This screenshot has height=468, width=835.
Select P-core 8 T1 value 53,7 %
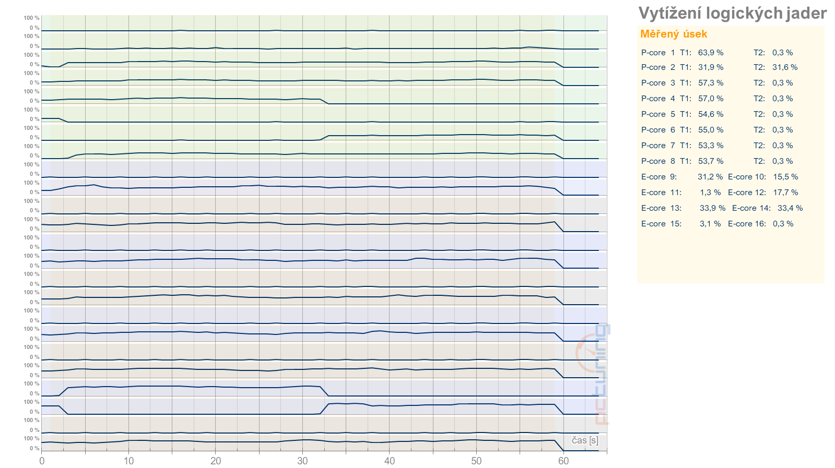click(x=711, y=161)
